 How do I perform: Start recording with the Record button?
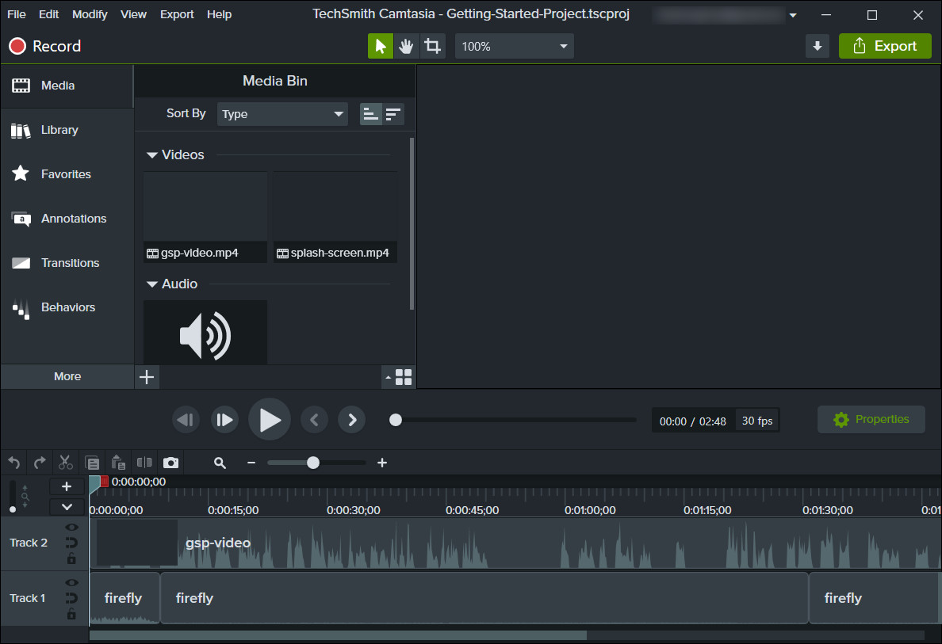coord(45,46)
